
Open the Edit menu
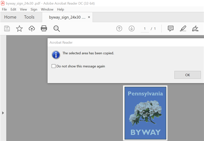(x=13, y=9)
